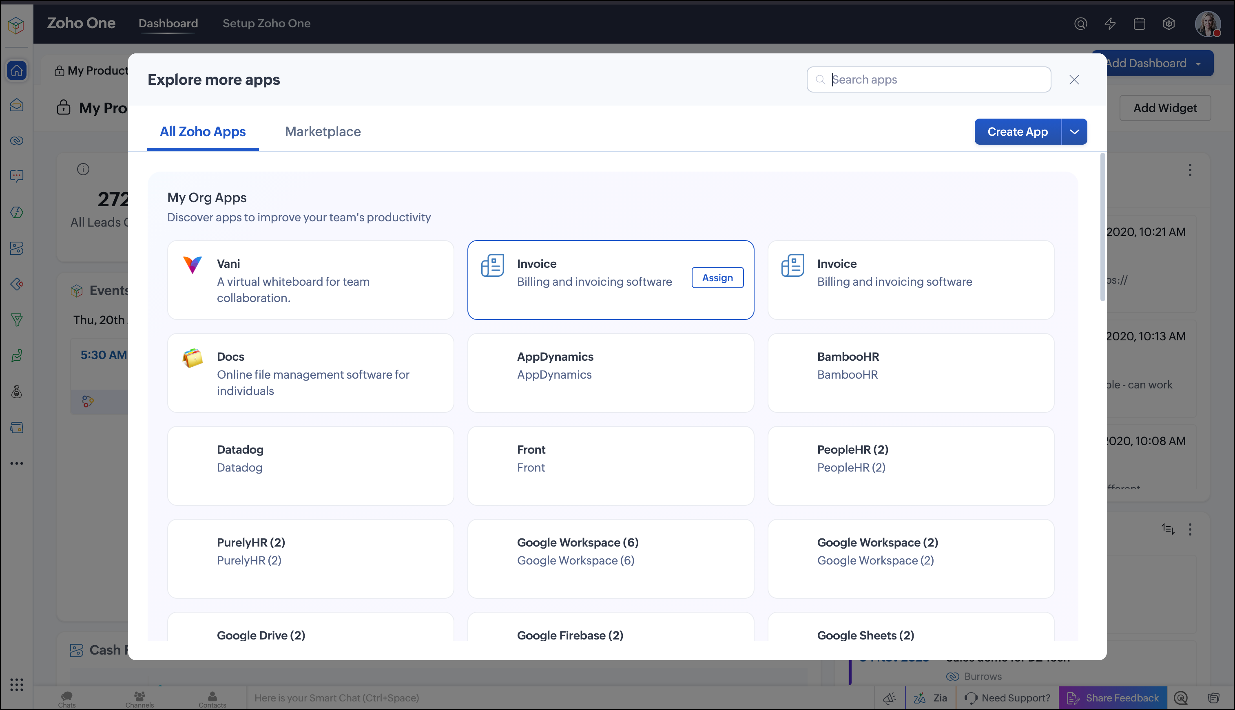Click the Add Widget button behind the dialog
The height and width of the screenshot is (710, 1235).
1165,108
